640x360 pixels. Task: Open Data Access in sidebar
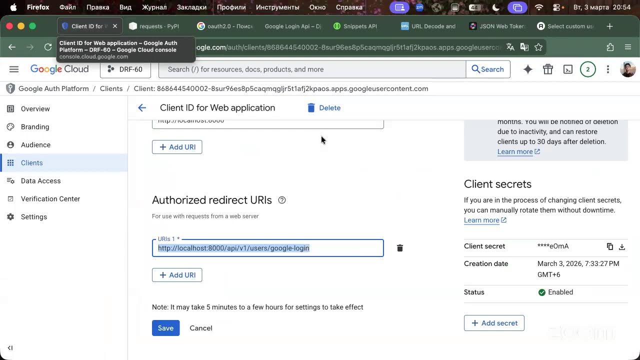[64, 181]
